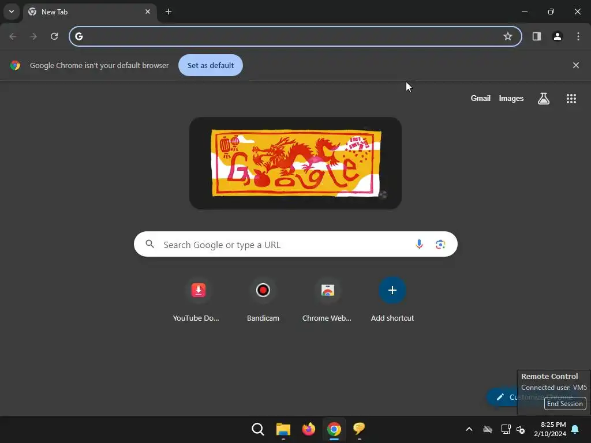Click the Chrome taskbar icon
Screen dimensions: 591x443
334,429
